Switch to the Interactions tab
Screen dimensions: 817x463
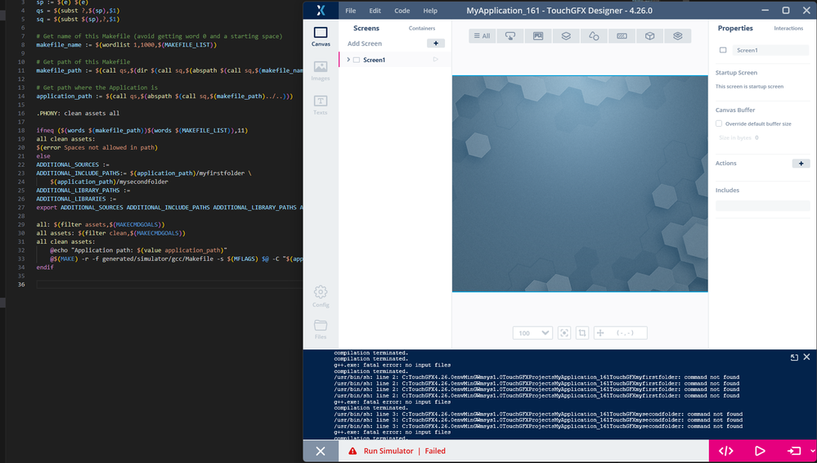[788, 29]
